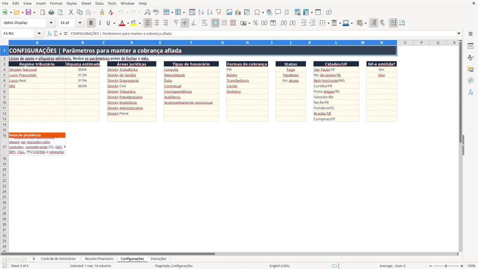Open the Function Wizard fx icon
The height and width of the screenshot is (269, 478).
49,33
